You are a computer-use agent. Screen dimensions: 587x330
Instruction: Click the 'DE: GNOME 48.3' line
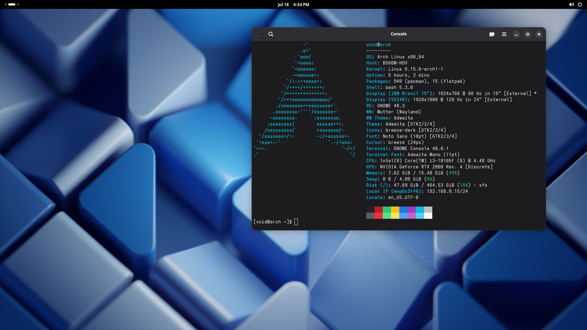coord(385,106)
